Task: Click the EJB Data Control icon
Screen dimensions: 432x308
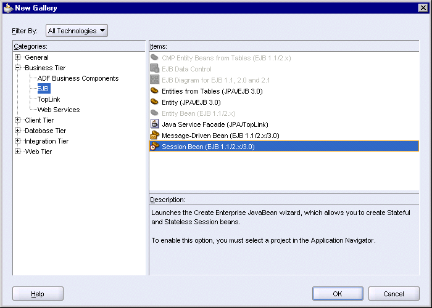Action: click(x=154, y=68)
